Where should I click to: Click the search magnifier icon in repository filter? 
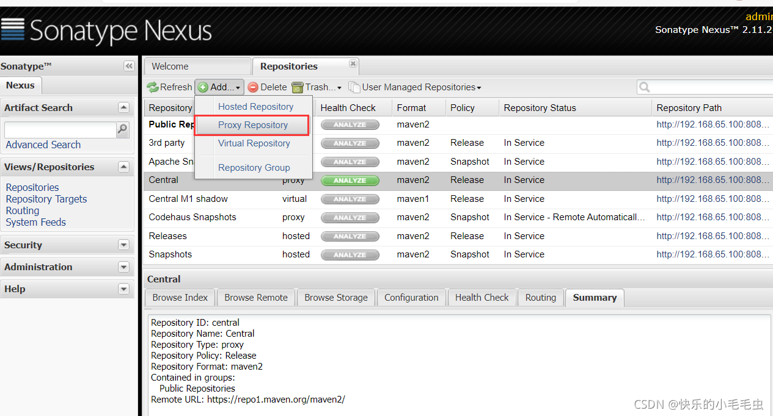[644, 87]
